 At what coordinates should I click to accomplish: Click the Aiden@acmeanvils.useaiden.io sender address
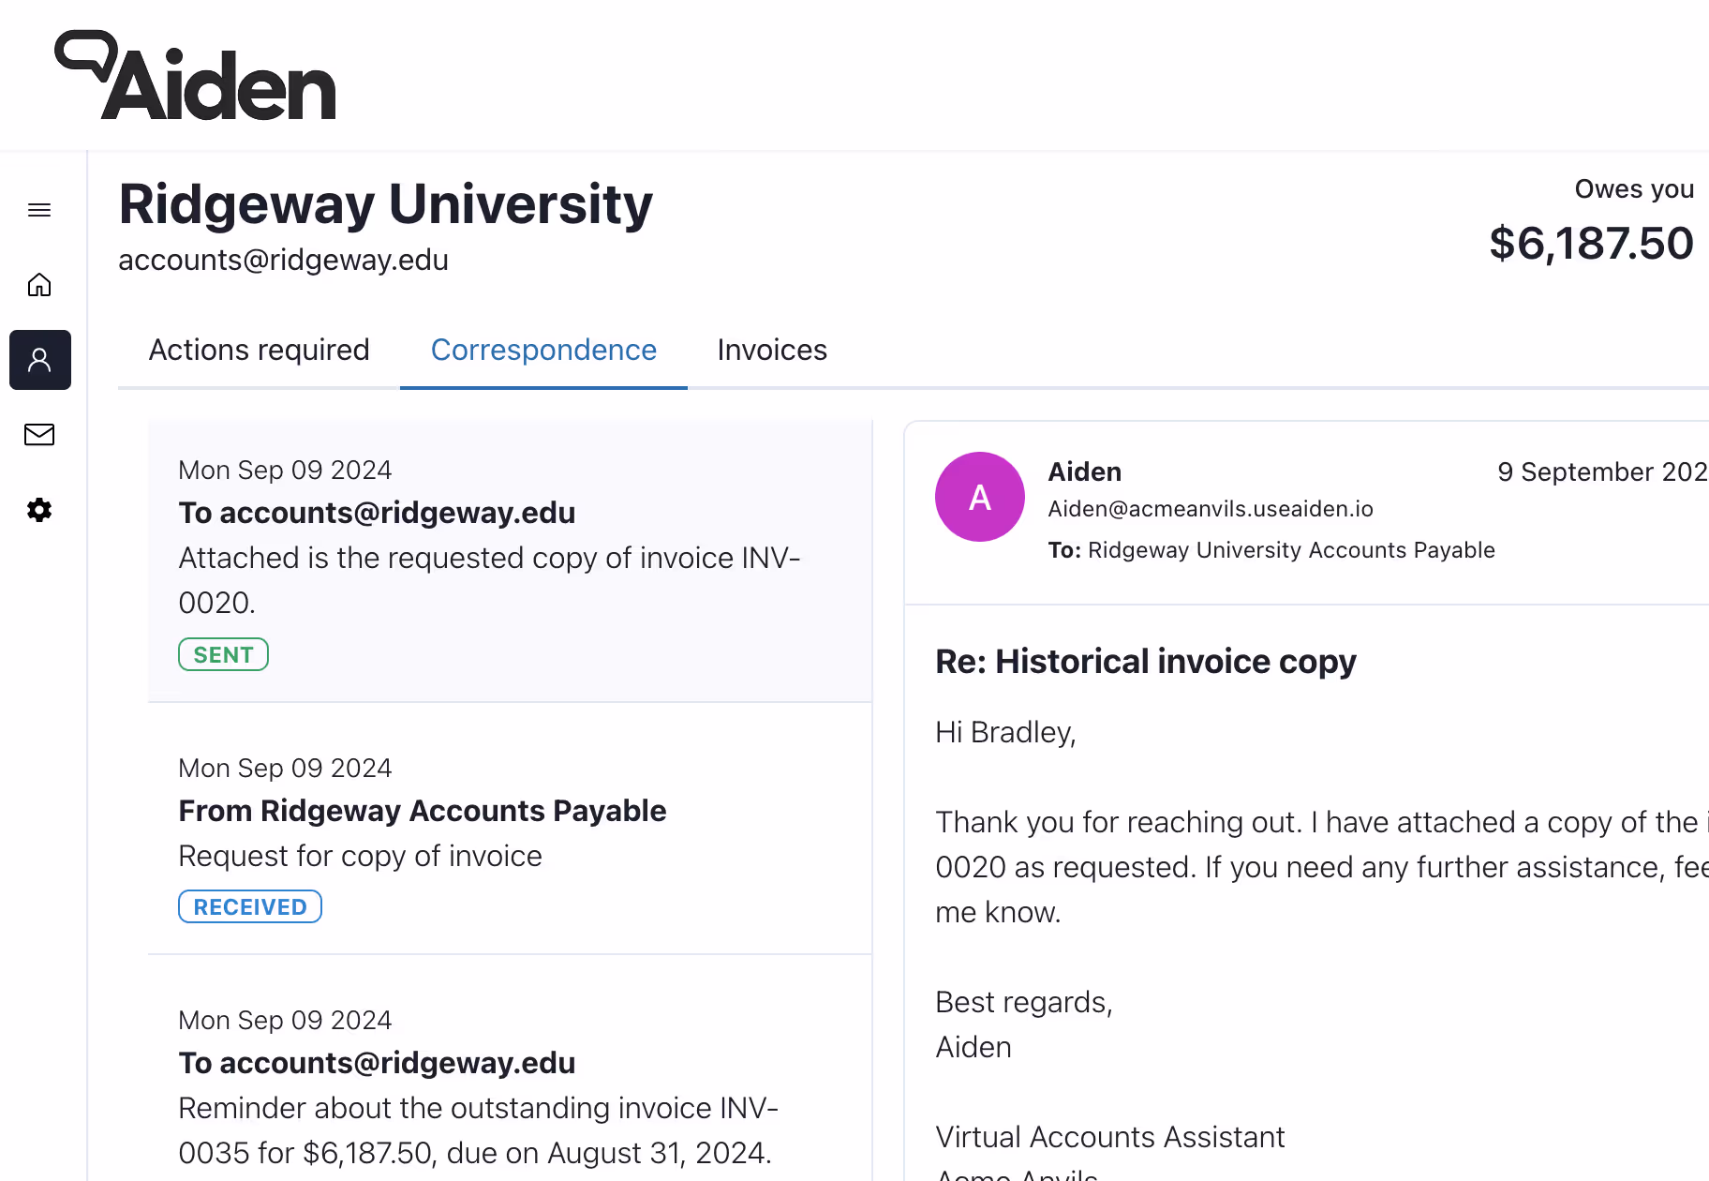[x=1210, y=509]
